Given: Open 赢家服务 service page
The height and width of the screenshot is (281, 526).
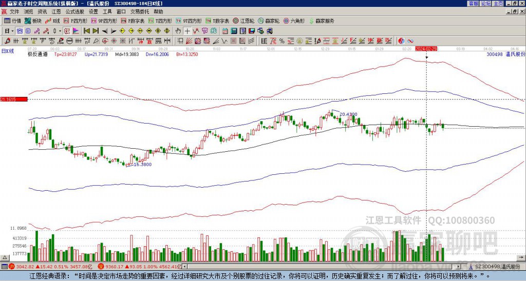Looking at the screenshot, I should [322, 21].
